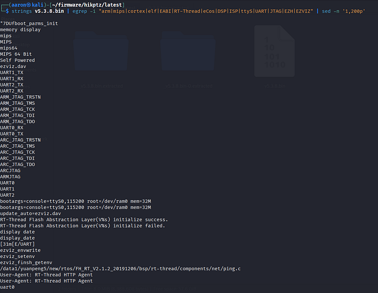Viewport: 378px width, 293px height.
Task: Click the UART0_RX line
Action: coord(11,128)
